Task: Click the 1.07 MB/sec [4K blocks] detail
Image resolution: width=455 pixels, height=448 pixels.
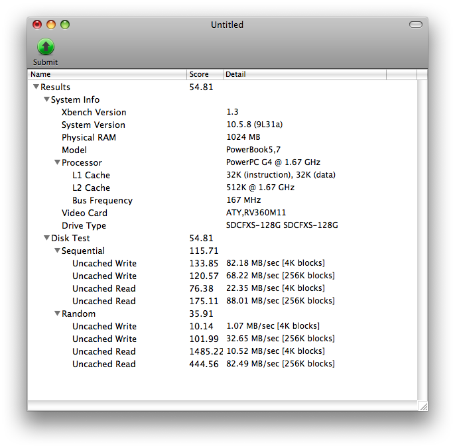Action: point(273,326)
